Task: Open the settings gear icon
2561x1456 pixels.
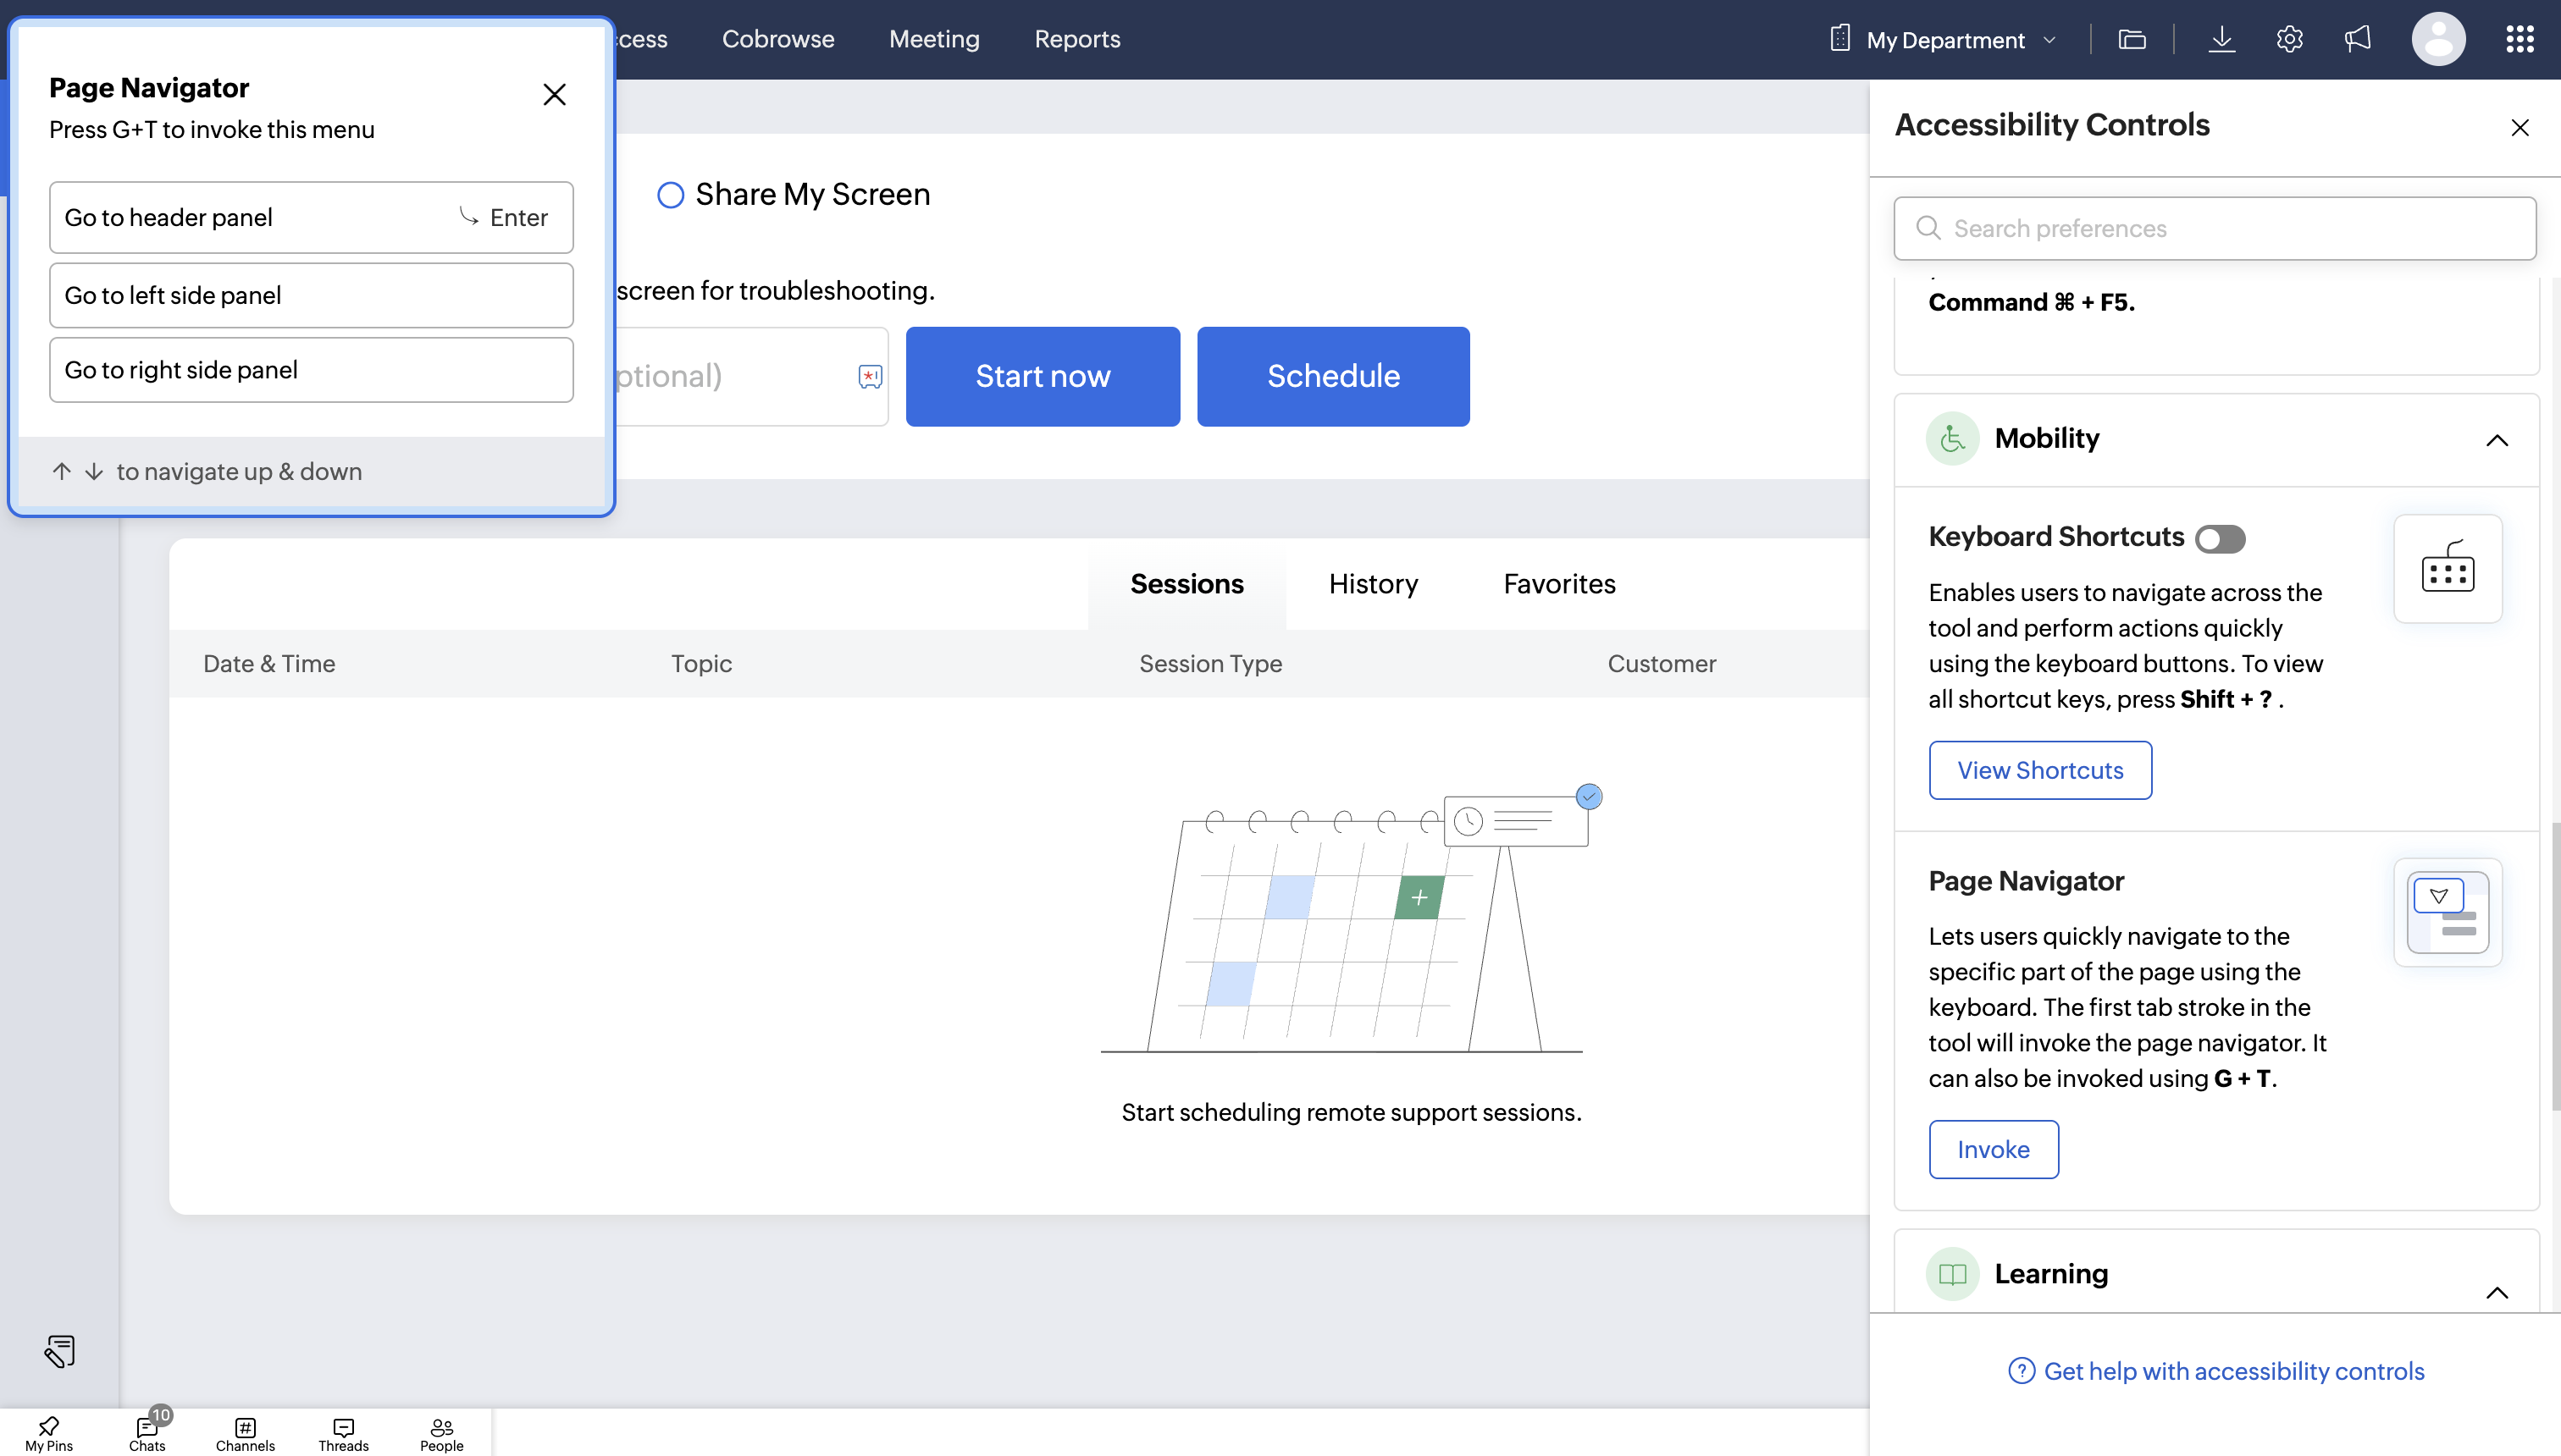Action: click(2289, 39)
